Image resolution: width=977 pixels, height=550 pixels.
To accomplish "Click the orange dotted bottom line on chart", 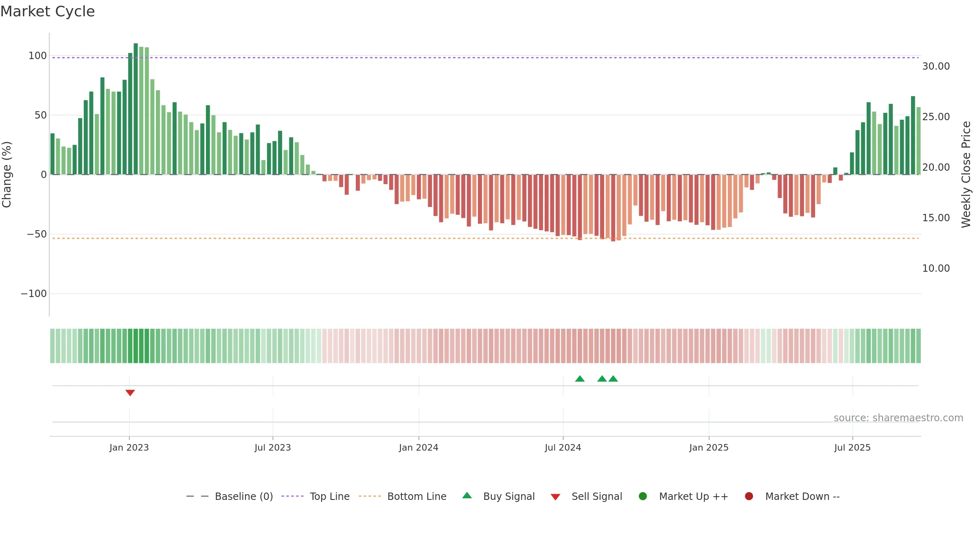I will click(x=485, y=238).
